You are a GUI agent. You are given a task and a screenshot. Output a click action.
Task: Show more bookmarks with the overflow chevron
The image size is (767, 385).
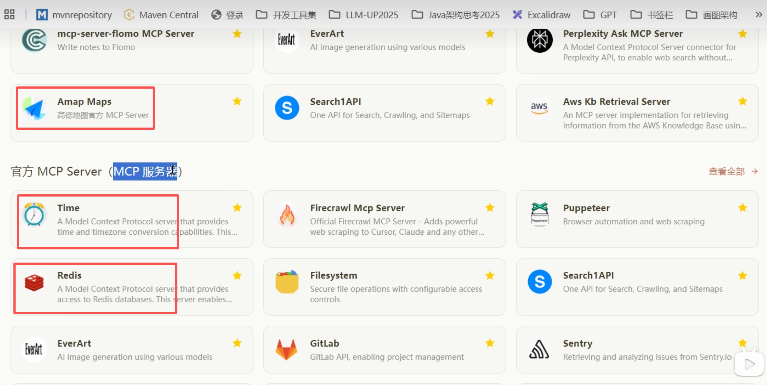click(x=759, y=14)
